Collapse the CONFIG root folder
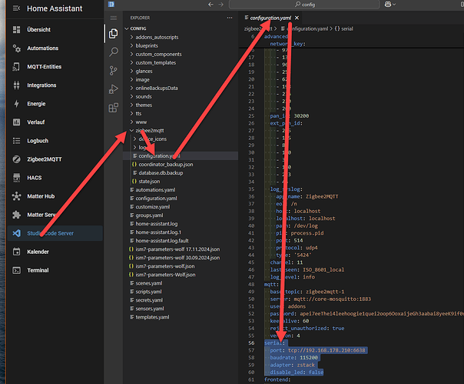464x384 pixels. [127, 28]
